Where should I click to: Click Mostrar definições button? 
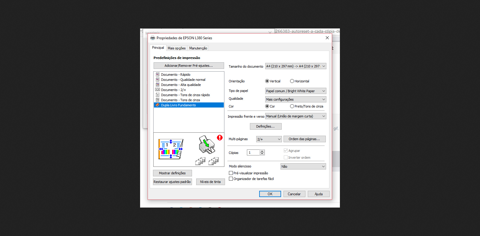[x=172, y=173]
